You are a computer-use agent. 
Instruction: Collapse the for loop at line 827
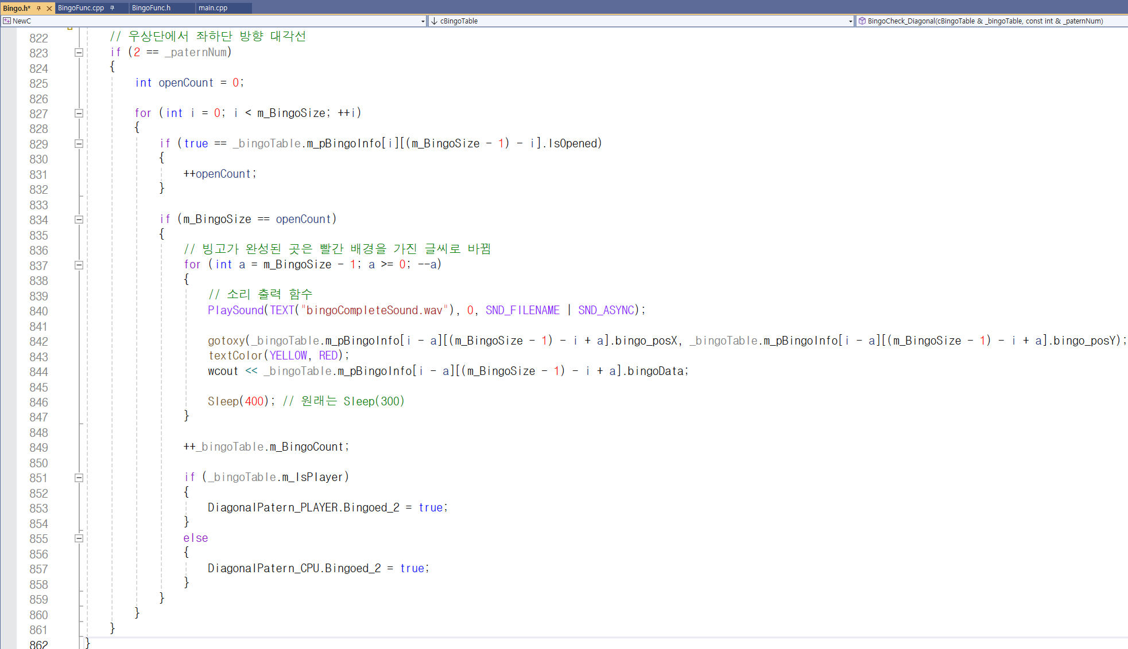coord(79,113)
